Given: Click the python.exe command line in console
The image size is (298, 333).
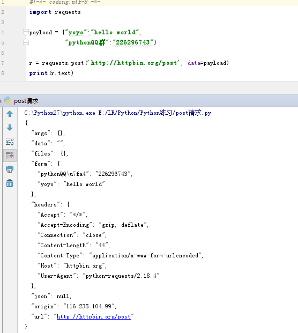Looking at the screenshot, I should point(118,113).
